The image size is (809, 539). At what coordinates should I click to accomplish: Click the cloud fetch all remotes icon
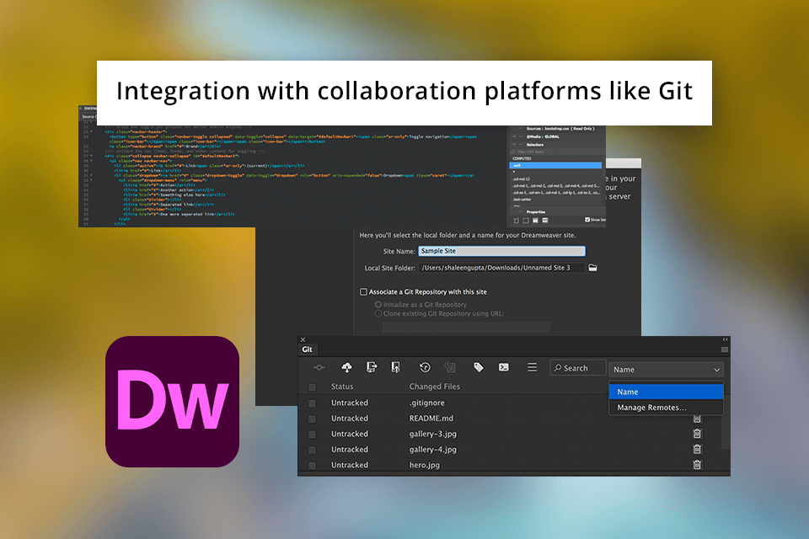click(x=346, y=367)
